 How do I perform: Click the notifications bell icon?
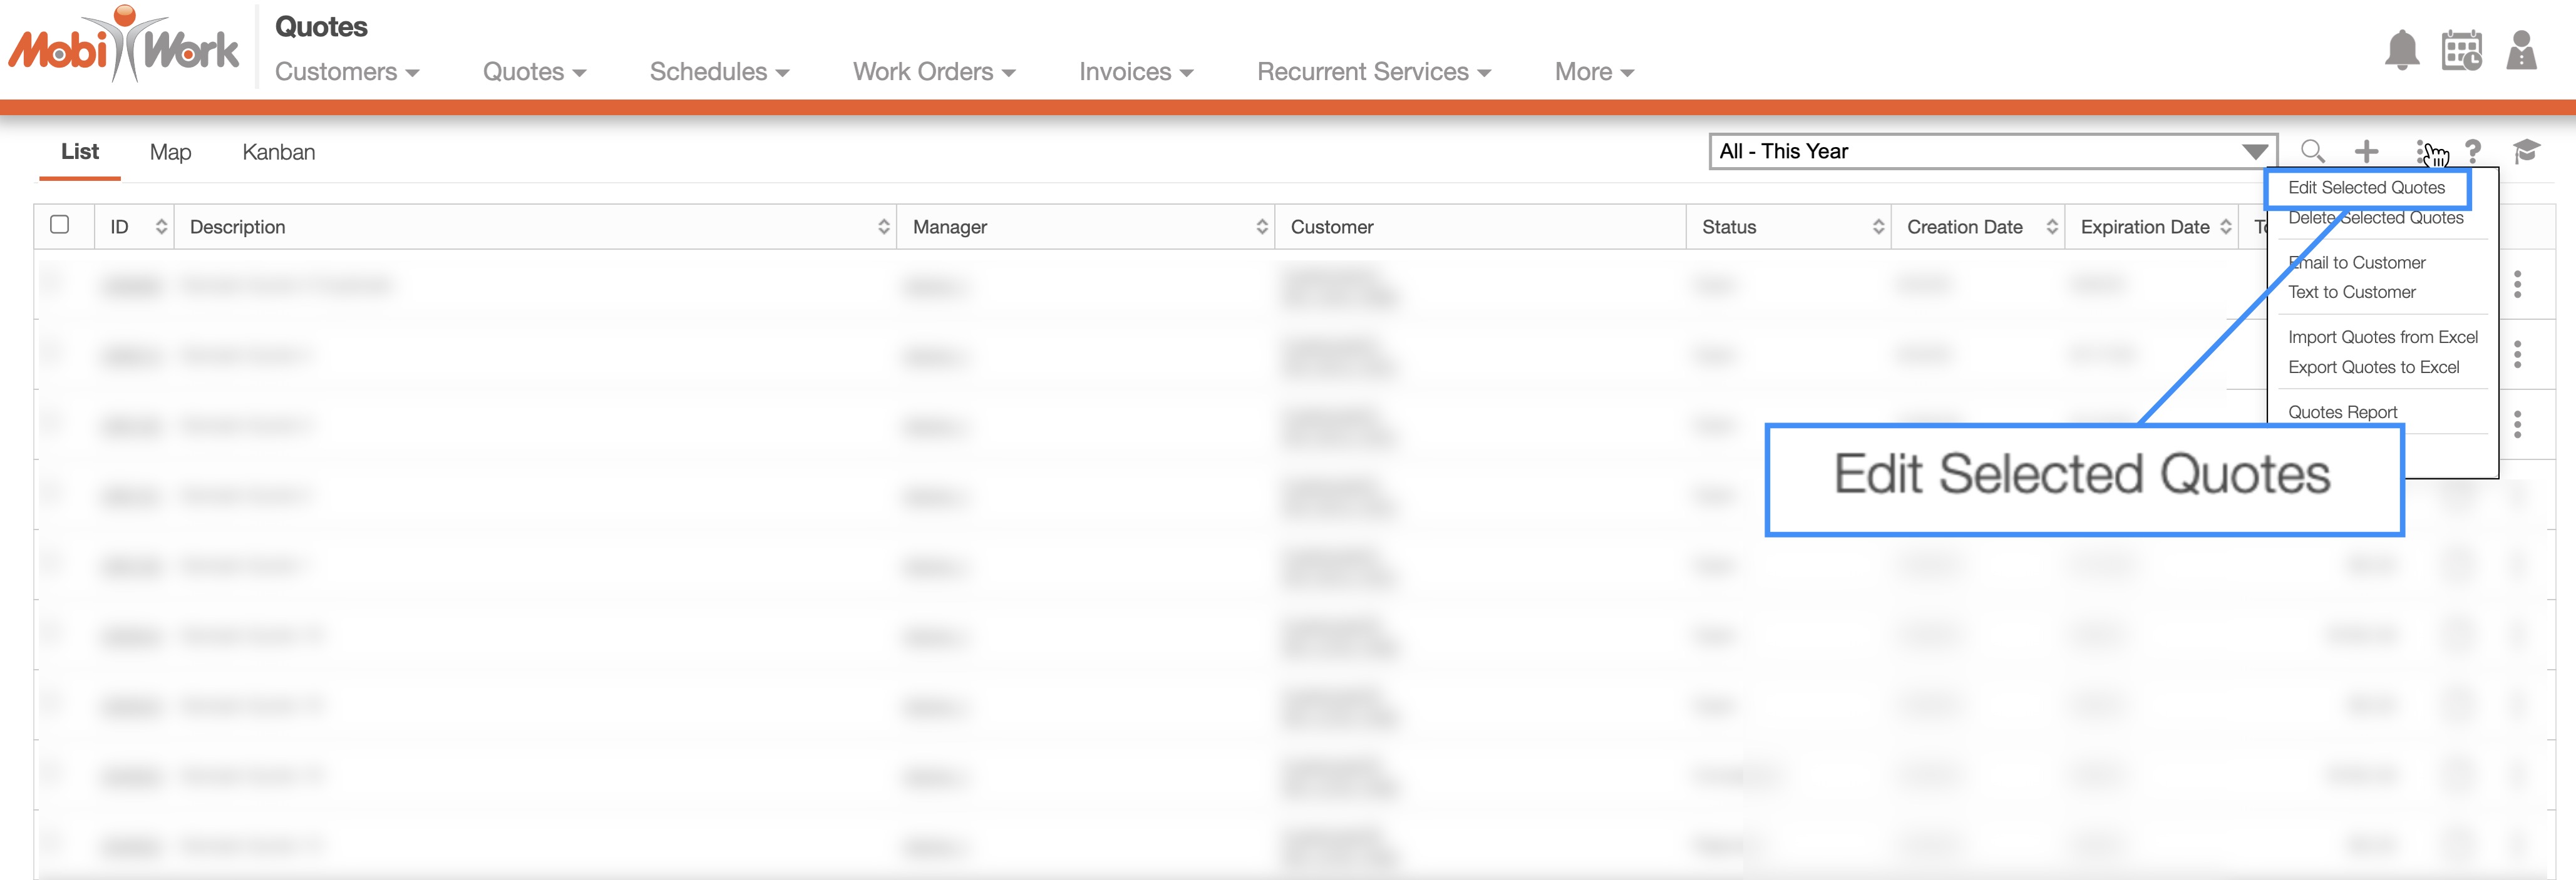[x=2401, y=50]
